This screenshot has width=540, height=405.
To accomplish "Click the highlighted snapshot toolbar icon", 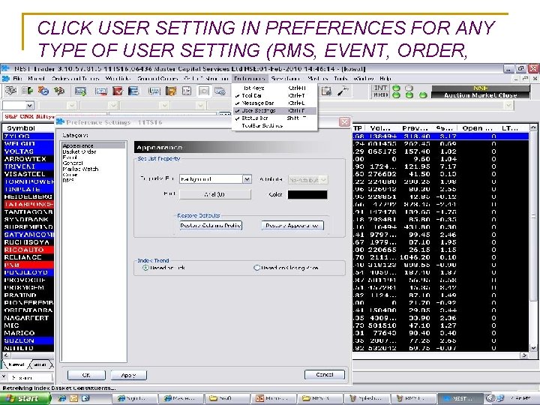I will (203, 91).
